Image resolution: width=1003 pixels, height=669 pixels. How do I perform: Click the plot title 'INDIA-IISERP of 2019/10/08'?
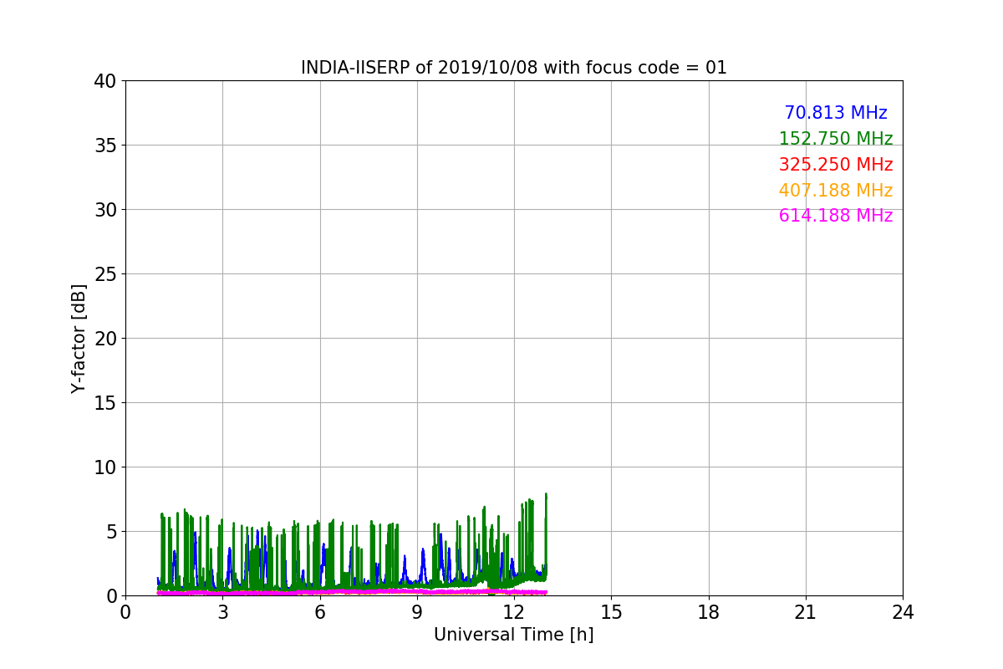click(x=513, y=68)
